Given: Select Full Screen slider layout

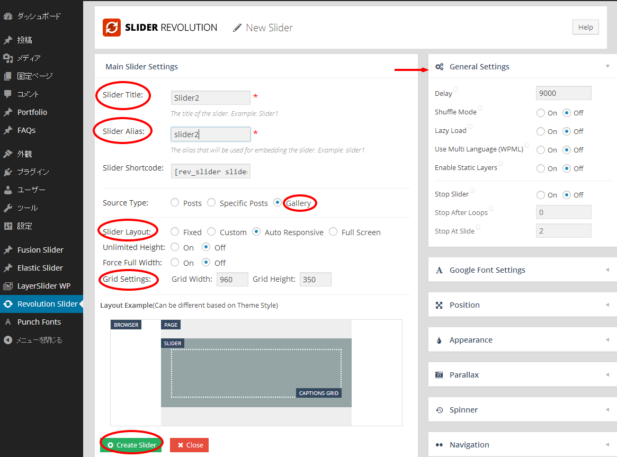Looking at the screenshot, I should point(333,231).
